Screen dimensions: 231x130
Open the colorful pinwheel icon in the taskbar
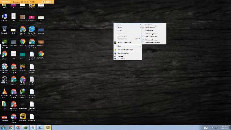point(33,127)
